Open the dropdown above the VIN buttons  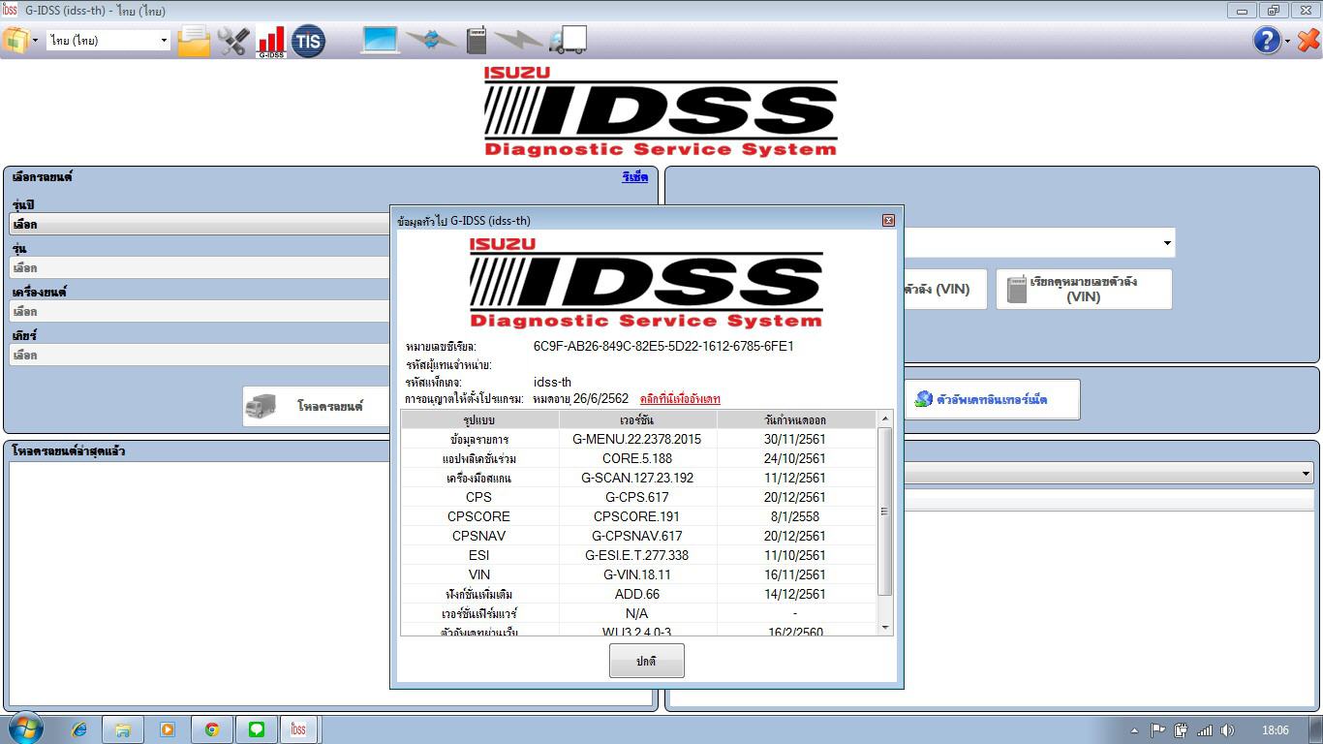(x=1039, y=242)
